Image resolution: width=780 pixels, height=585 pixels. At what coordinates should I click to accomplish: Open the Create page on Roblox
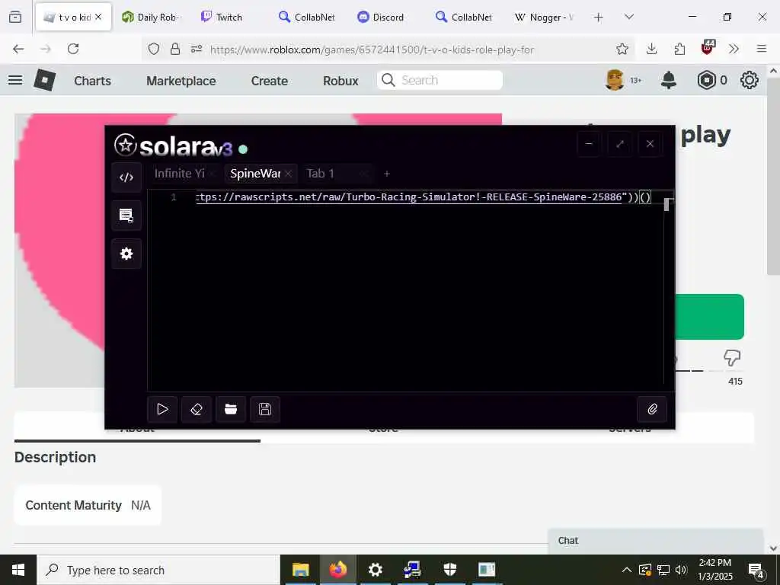pos(269,81)
